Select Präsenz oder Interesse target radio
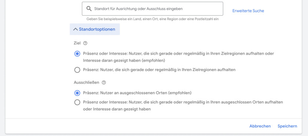Image resolution: width=308 pixels, height=136 pixels. pyautogui.click(x=77, y=54)
